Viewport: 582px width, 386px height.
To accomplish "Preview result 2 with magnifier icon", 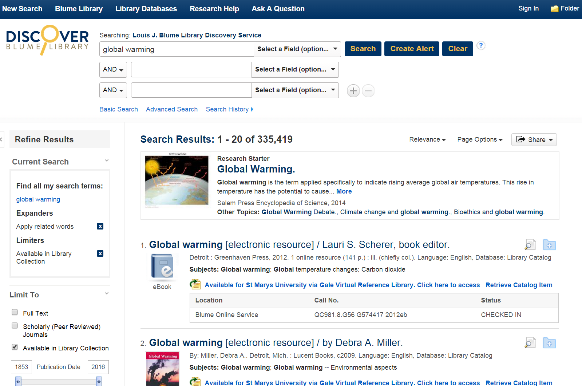I will pos(530,343).
